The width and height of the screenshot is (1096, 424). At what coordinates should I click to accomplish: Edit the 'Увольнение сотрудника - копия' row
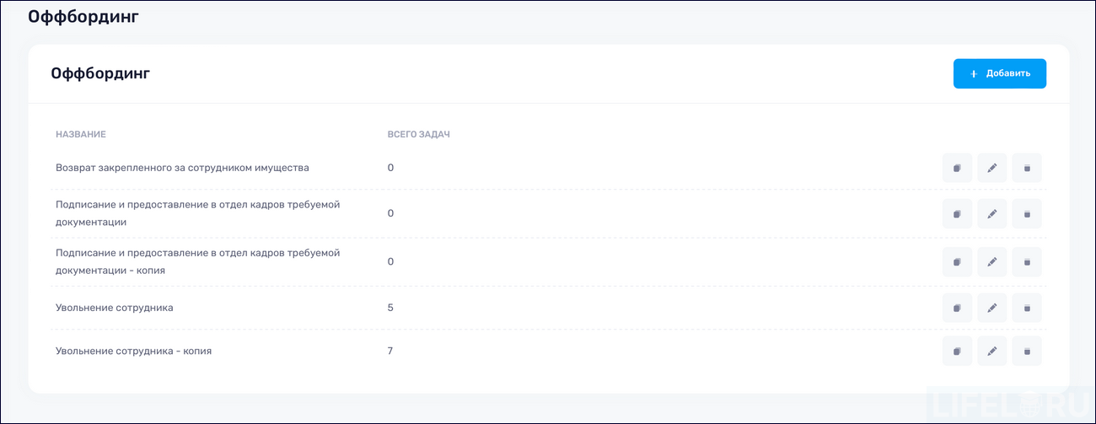[x=992, y=351]
